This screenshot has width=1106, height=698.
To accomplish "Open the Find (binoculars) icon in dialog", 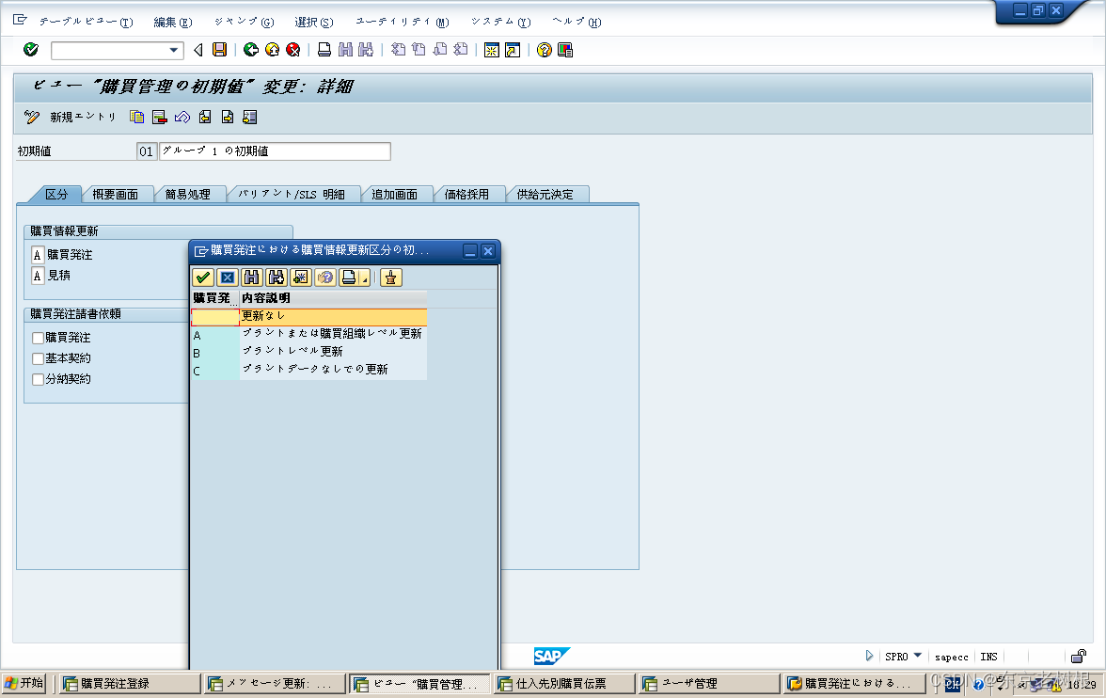I will pos(249,277).
